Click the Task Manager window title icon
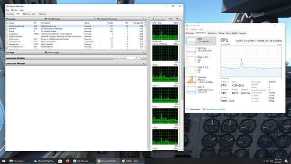This screenshot has height=164, width=291. 187,26
